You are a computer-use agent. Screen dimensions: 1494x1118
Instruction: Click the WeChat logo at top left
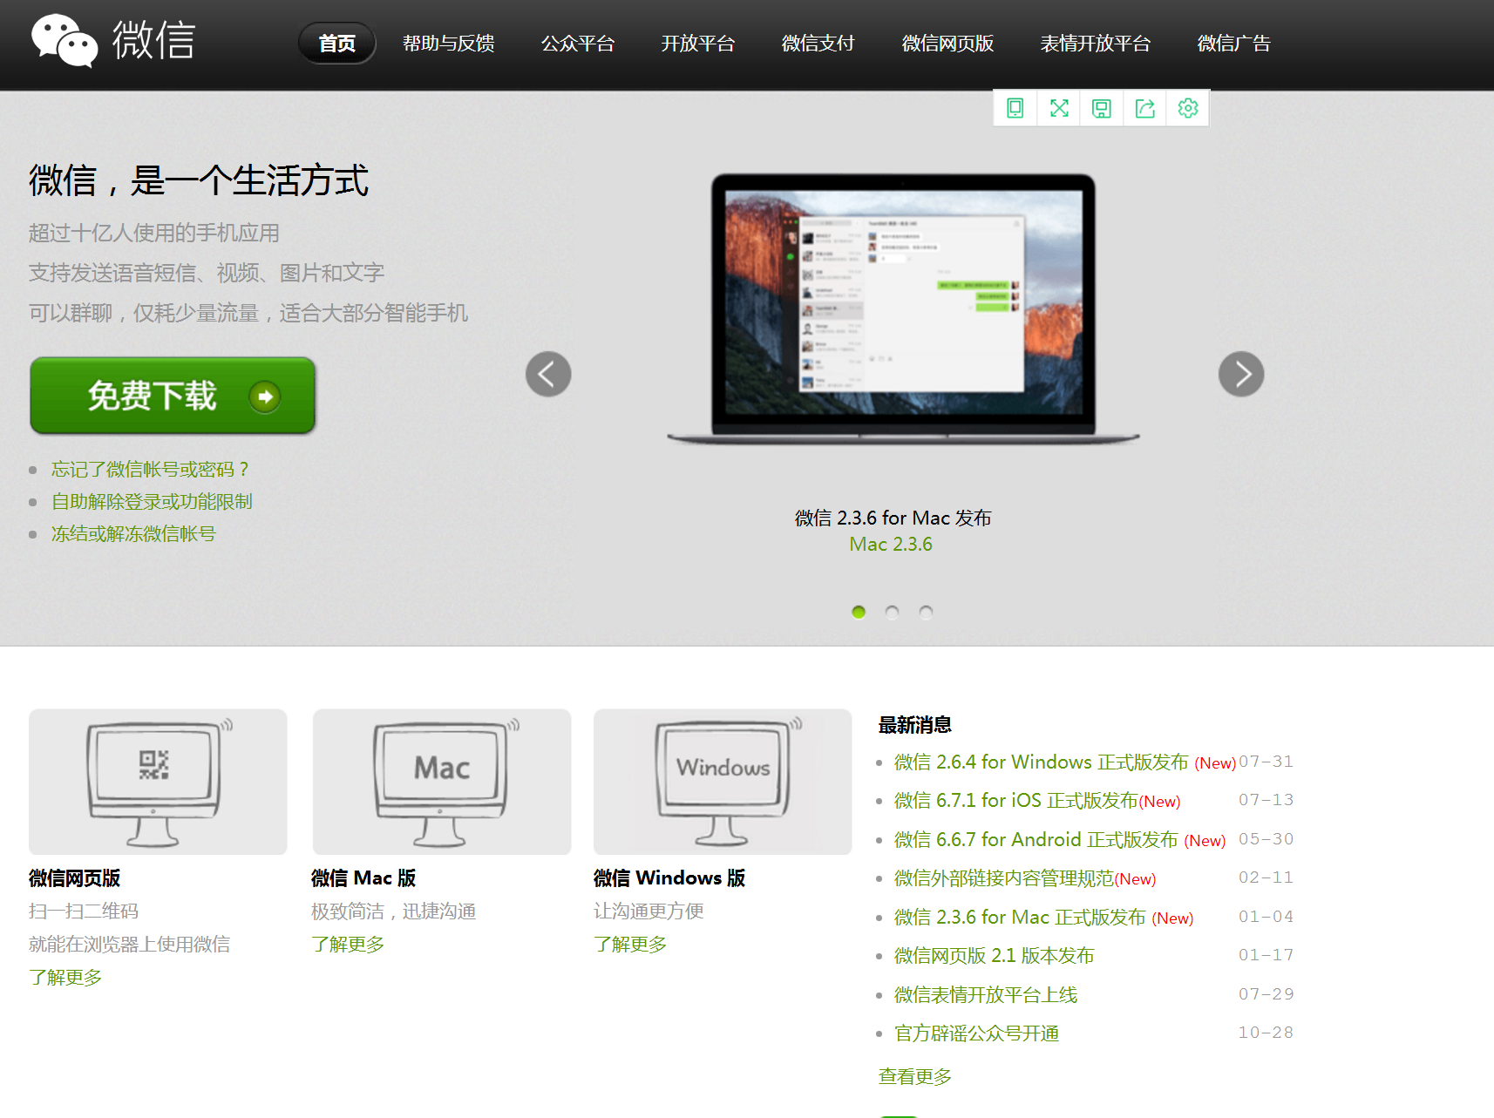111,40
